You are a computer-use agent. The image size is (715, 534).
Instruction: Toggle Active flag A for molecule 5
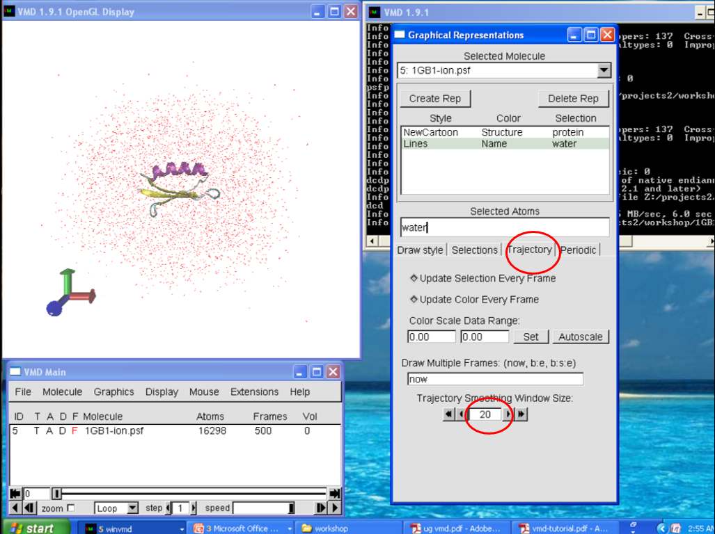(x=49, y=430)
